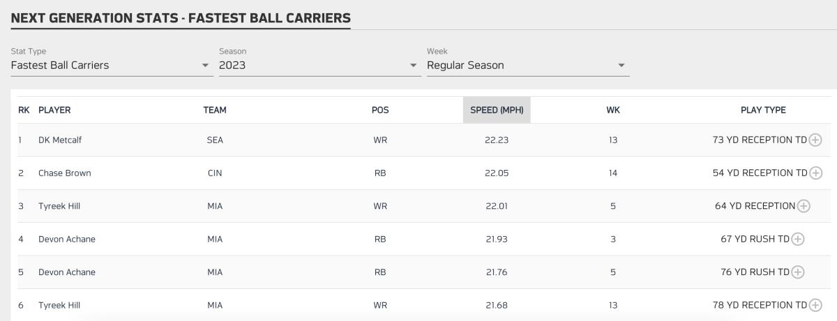Sort table by PLAYER column header
Image resolution: width=837 pixels, height=321 pixels.
point(54,110)
